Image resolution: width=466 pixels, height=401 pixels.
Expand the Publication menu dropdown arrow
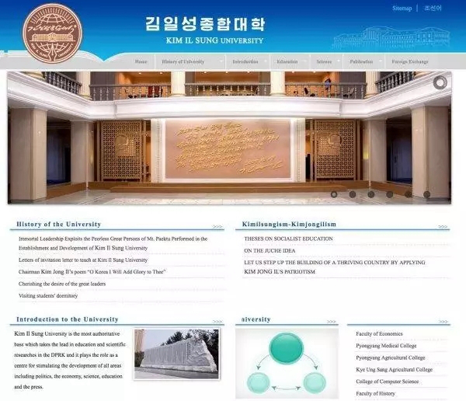(x=380, y=61)
